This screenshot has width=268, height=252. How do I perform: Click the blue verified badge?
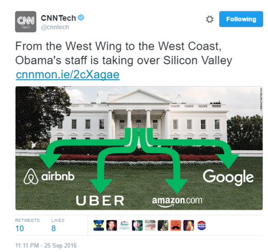click(x=81, y=18)
